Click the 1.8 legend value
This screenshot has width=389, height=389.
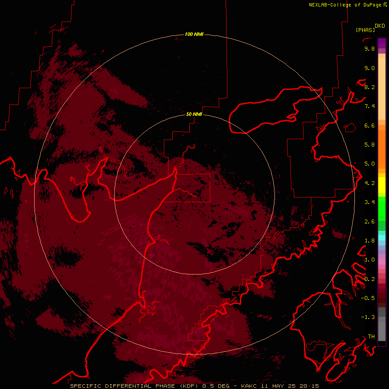coord(370,241)
